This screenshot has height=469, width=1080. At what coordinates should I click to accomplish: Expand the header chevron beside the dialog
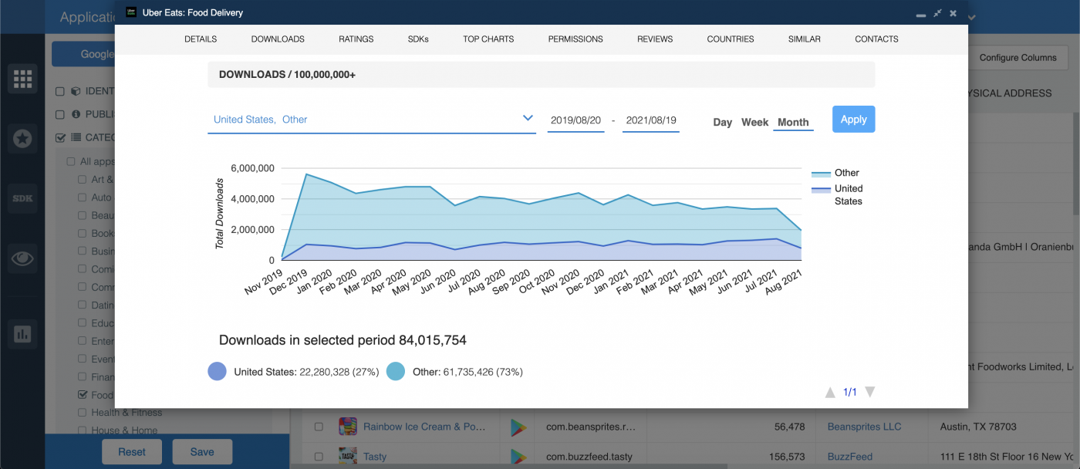pyautogui.click(x=971, y=17)
